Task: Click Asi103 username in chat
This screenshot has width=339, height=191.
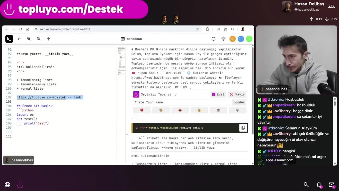Action: [274, 151]
